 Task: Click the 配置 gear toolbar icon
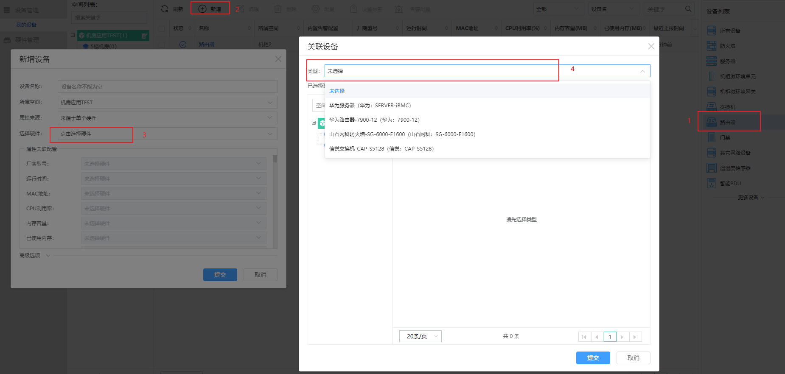pyautogui.click(x=316, y=9)
